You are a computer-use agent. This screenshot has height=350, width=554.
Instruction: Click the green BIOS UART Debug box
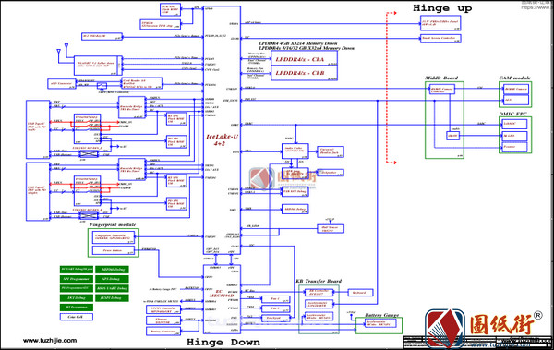[113, 288]
